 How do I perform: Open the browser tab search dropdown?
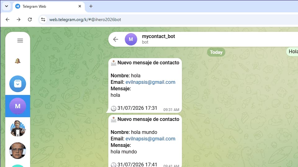coord(7,6)
